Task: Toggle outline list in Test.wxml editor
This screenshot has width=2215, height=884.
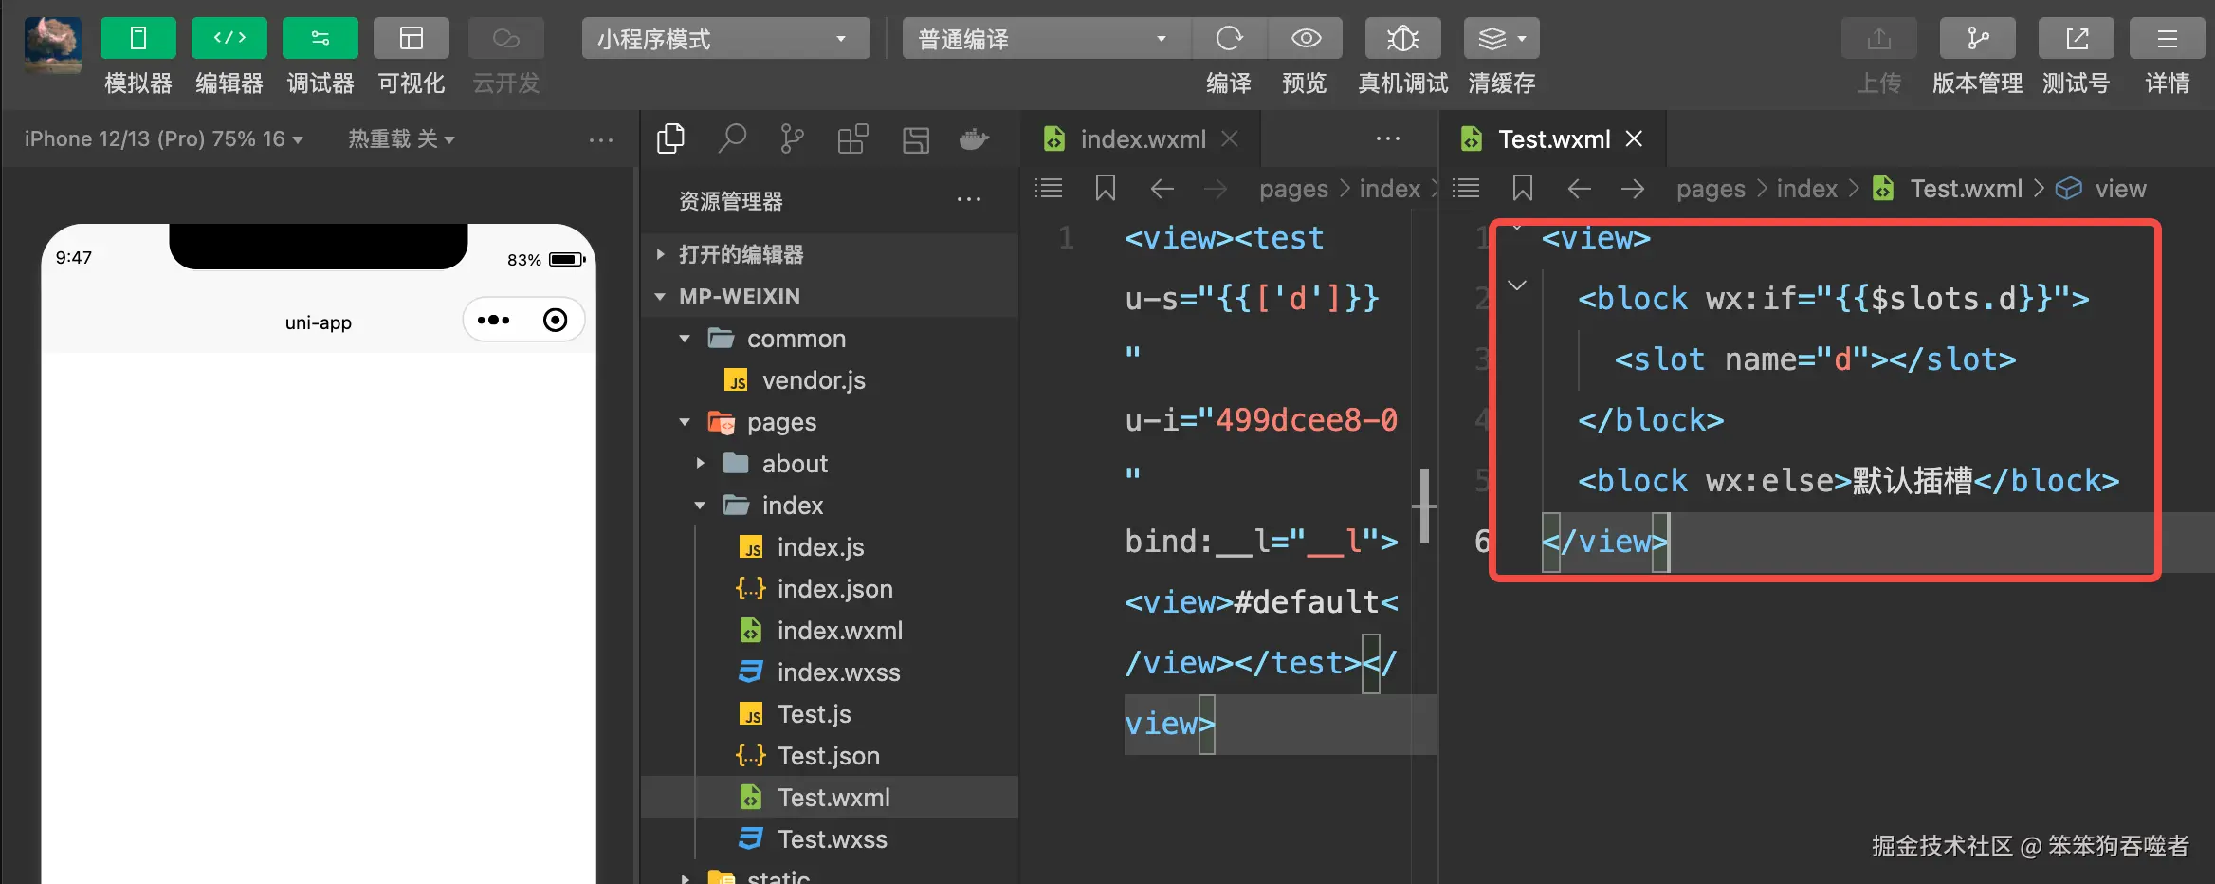Action: click(1466, 189)
